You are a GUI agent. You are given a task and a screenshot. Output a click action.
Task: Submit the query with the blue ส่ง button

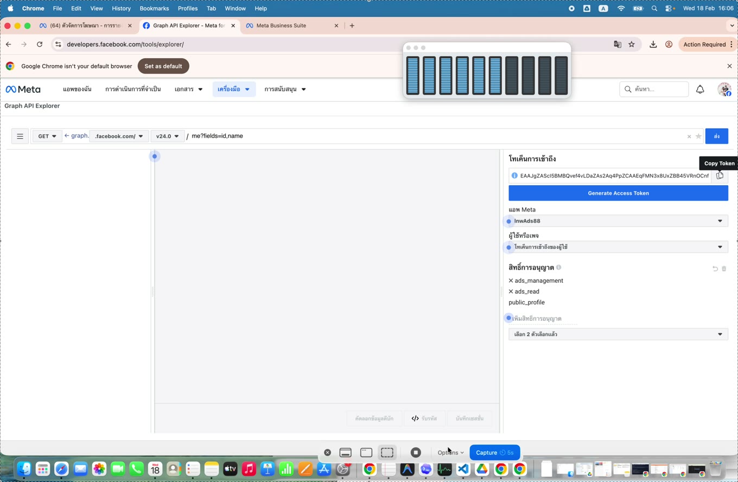point(716,136)
